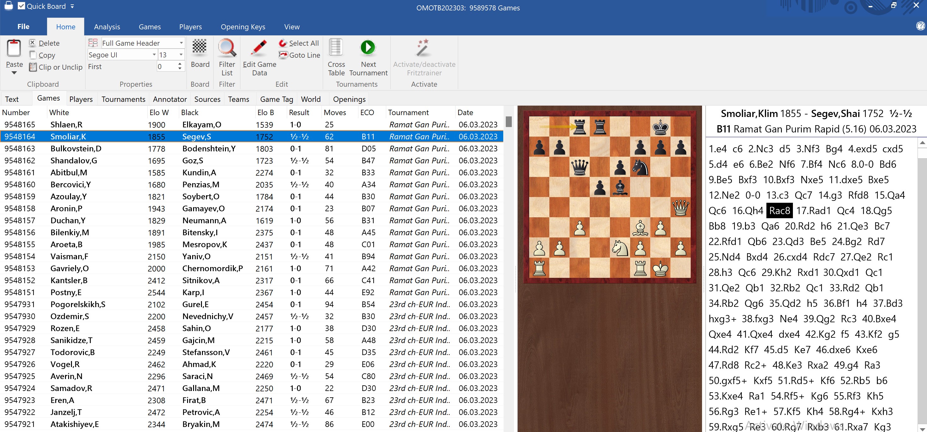Click Goto Line icon
Screen dimensions: 927x432
[x=283, y=55]
